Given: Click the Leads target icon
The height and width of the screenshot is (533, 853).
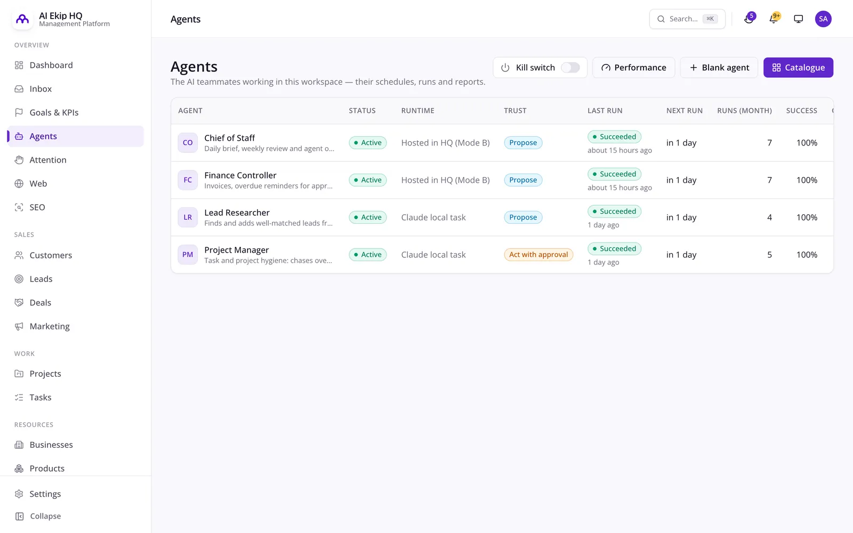Looking at the screenshot, I should tap(19, 279).
